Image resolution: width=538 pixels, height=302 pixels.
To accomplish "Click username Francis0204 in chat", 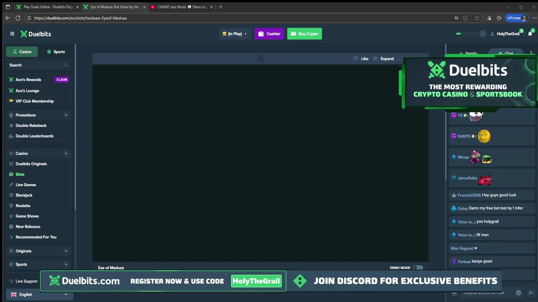I will pyautogui.click(x=469, y=195).
